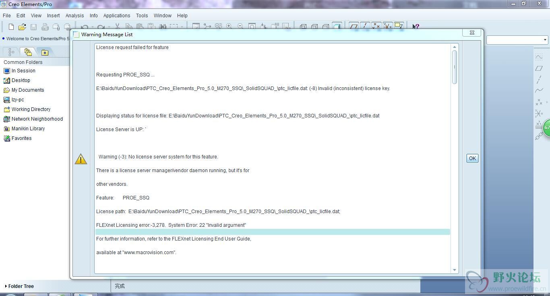Switch to the Model Tree navigator tab
Viewport: 550px width, 296px height.
(x=11, y=52)
